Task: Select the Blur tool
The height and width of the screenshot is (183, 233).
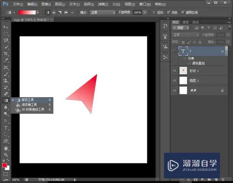Action: (x=6, y=107)
